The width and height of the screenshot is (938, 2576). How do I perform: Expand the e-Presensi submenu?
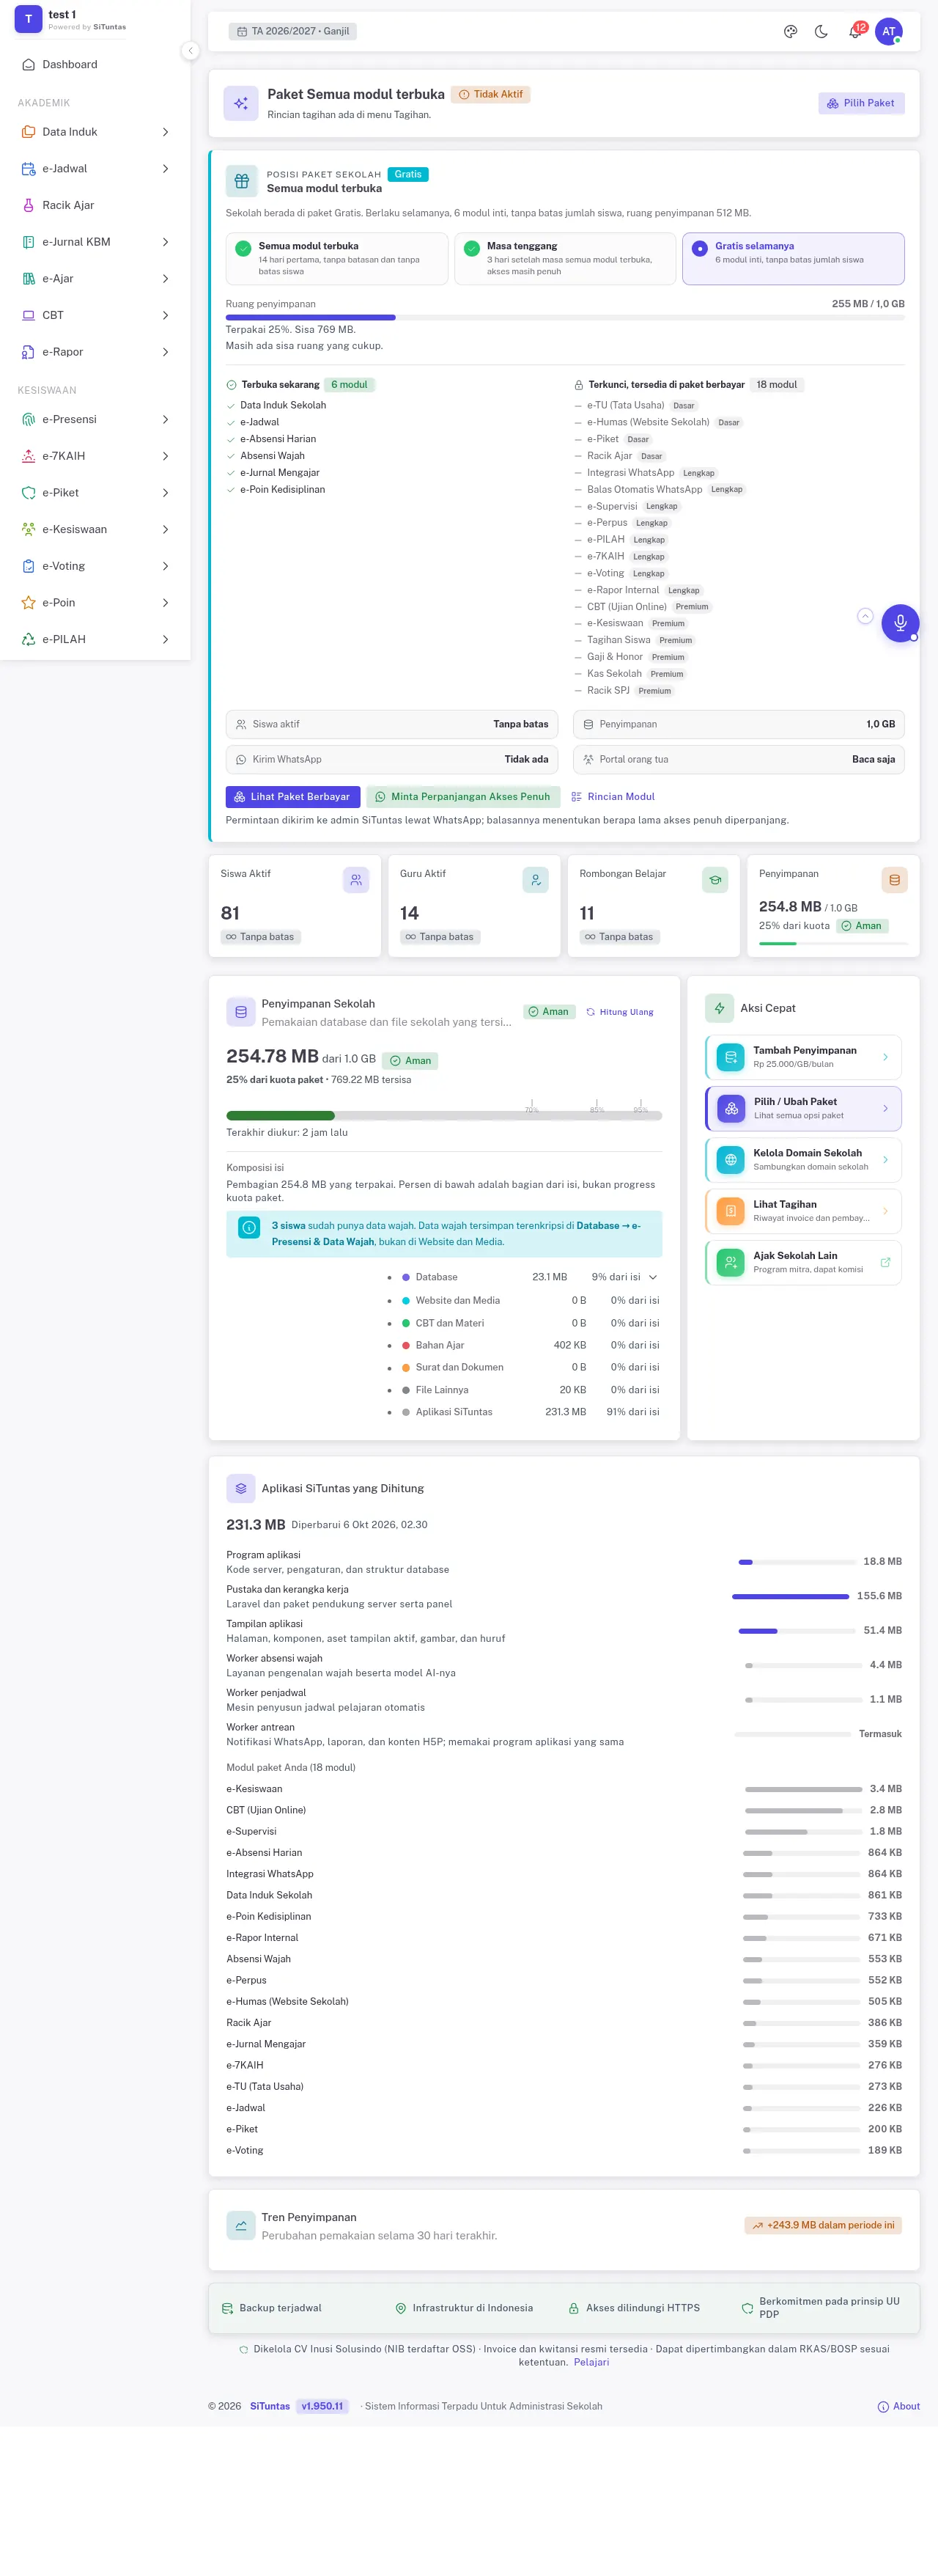pos(95,419)
